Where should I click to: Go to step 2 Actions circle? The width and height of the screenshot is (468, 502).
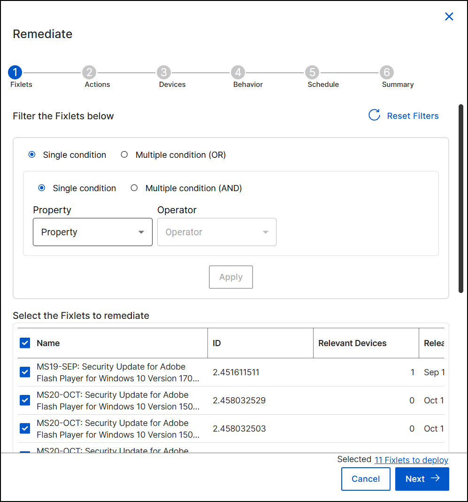coord(89,72)
